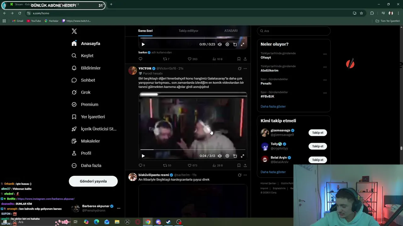Screen dimensions: 403x226
Task: Repost the barkın post with 7 reposts
Action: [166, 59]
